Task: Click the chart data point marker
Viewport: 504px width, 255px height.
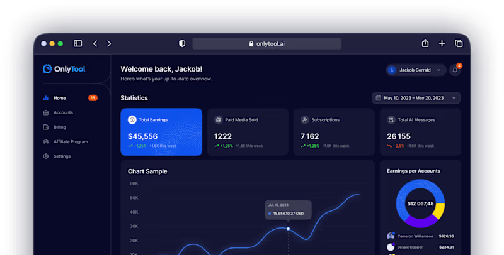Action: 288,229
